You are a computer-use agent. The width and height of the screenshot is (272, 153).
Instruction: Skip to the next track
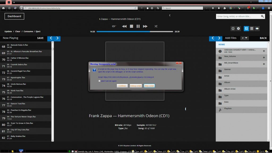[x=145, y=26]
